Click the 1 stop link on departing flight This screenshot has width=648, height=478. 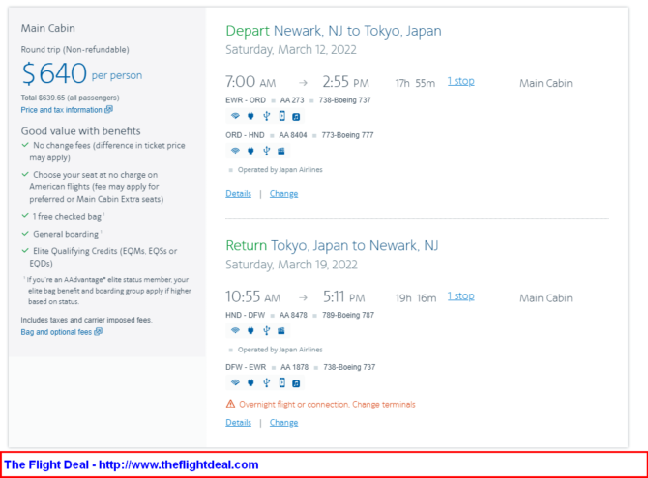pos(460,81)
